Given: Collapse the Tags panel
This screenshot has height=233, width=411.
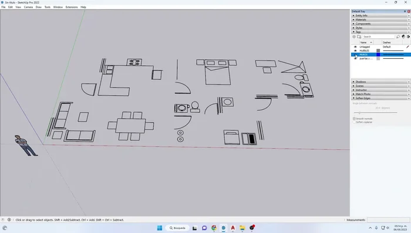Looking at the screenshot, I should tap(380, 32).
